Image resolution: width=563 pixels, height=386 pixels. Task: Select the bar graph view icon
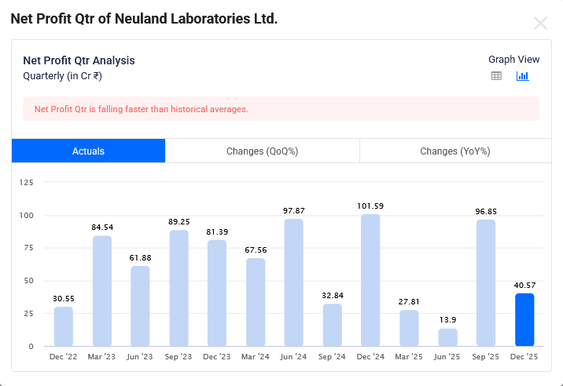[522, 76]
